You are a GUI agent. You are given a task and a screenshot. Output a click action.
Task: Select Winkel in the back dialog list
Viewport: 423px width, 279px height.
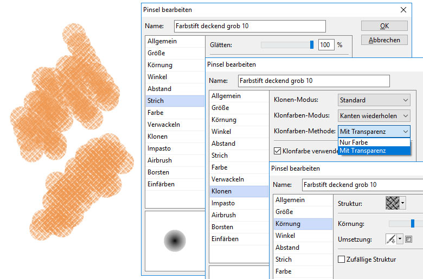[x=175, y=77]
